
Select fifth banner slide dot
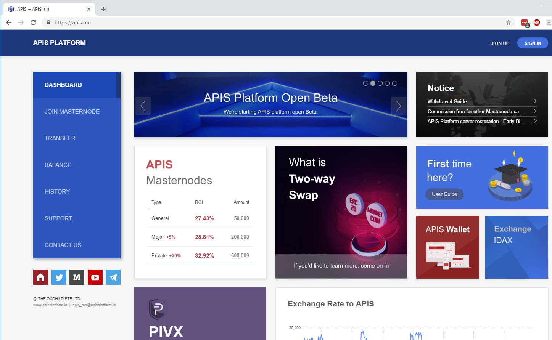tap(394, 83)
